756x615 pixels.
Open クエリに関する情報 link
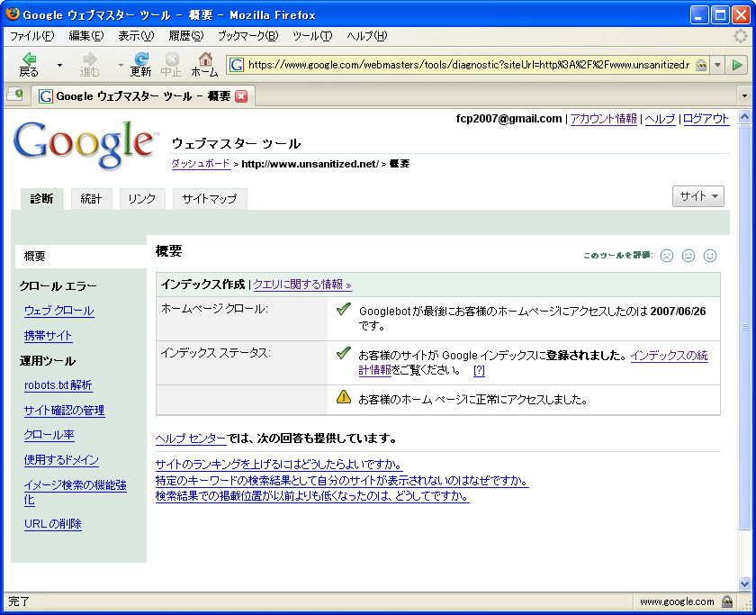(302, 285)
